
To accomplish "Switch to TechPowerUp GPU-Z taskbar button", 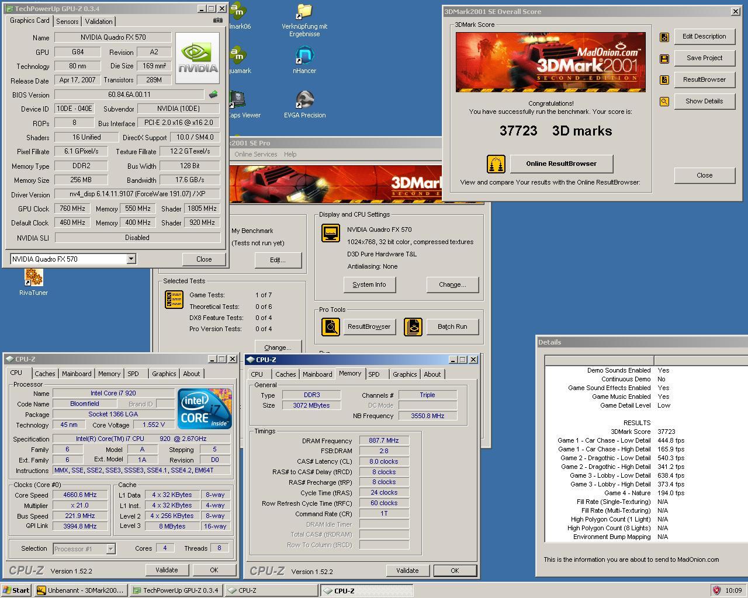I will (176, 590).
